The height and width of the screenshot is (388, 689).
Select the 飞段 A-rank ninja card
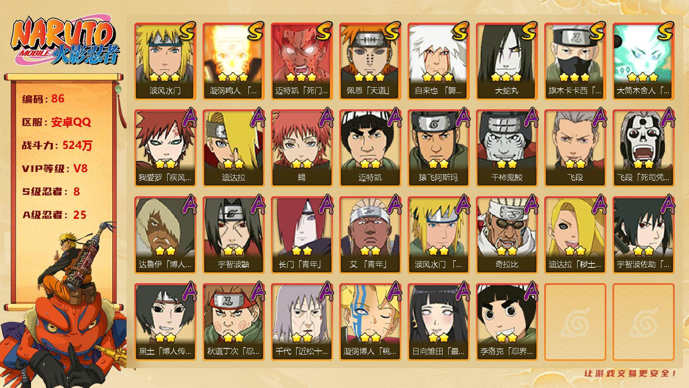pyautogui.click(x=575, y=148)
